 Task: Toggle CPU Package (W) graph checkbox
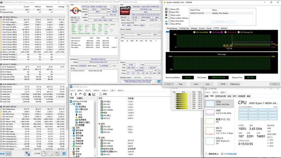point(238,32)
